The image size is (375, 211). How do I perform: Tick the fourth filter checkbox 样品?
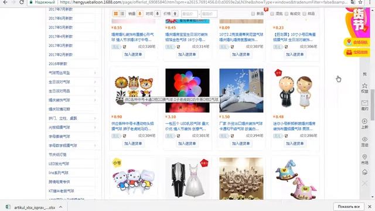pyautogui.click(x=304, y=14)
